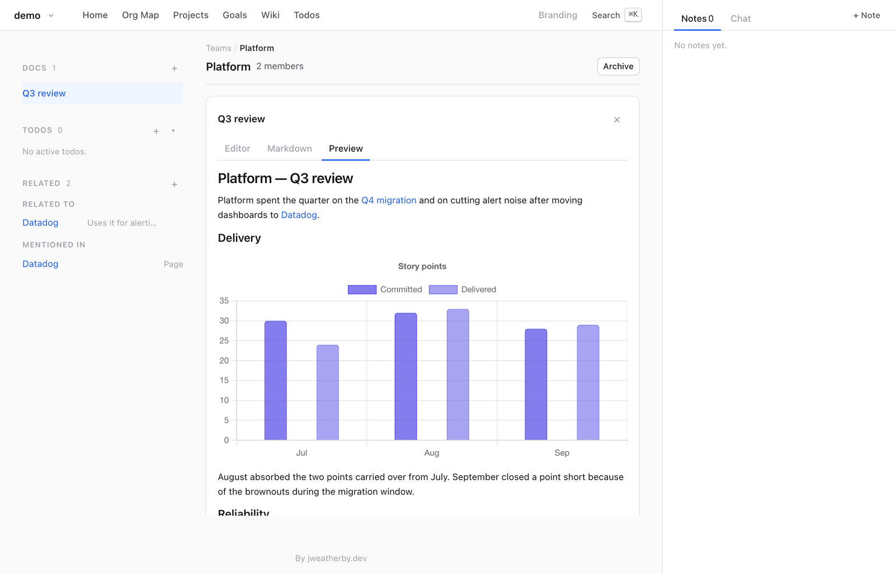
Task: Follow the Q4 migration link
Action: tap(389, 200)
